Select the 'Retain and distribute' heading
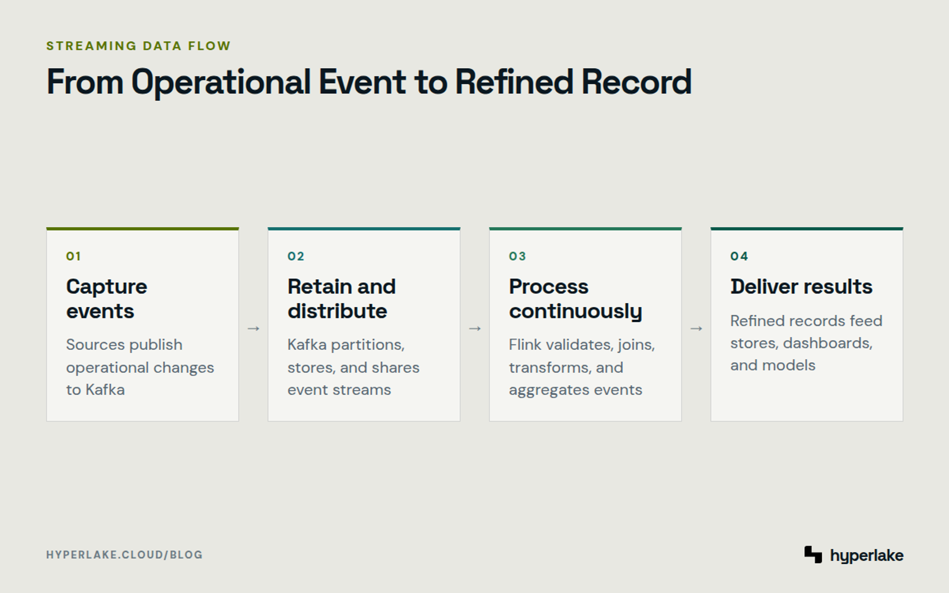Screen dimensions: 949x593 point(342,299)
